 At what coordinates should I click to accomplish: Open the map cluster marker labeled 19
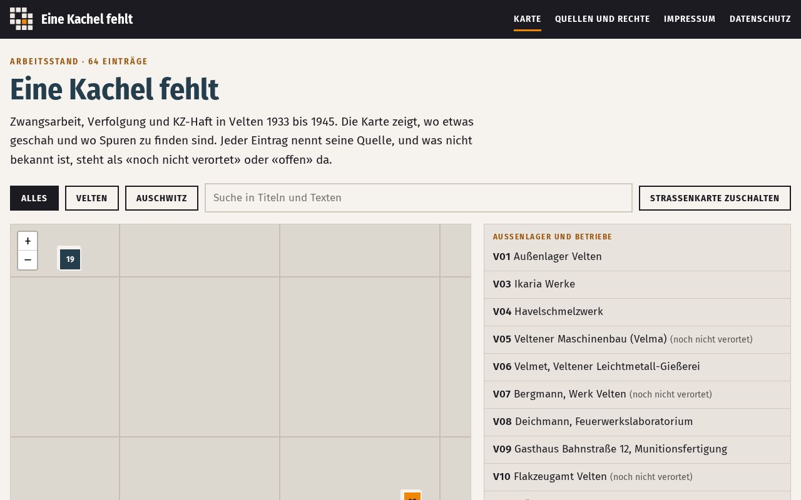[x=70, y=259]
